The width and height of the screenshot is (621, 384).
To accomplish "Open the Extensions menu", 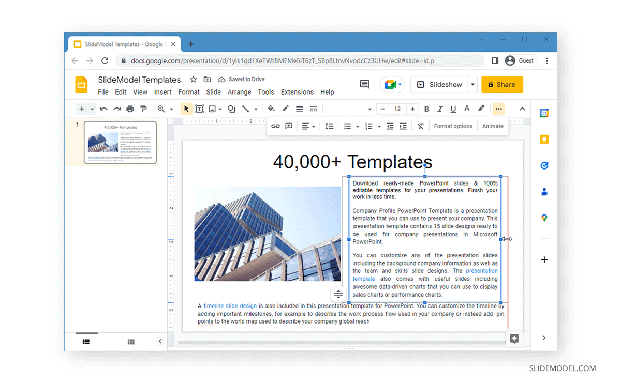I will (297, 92).
